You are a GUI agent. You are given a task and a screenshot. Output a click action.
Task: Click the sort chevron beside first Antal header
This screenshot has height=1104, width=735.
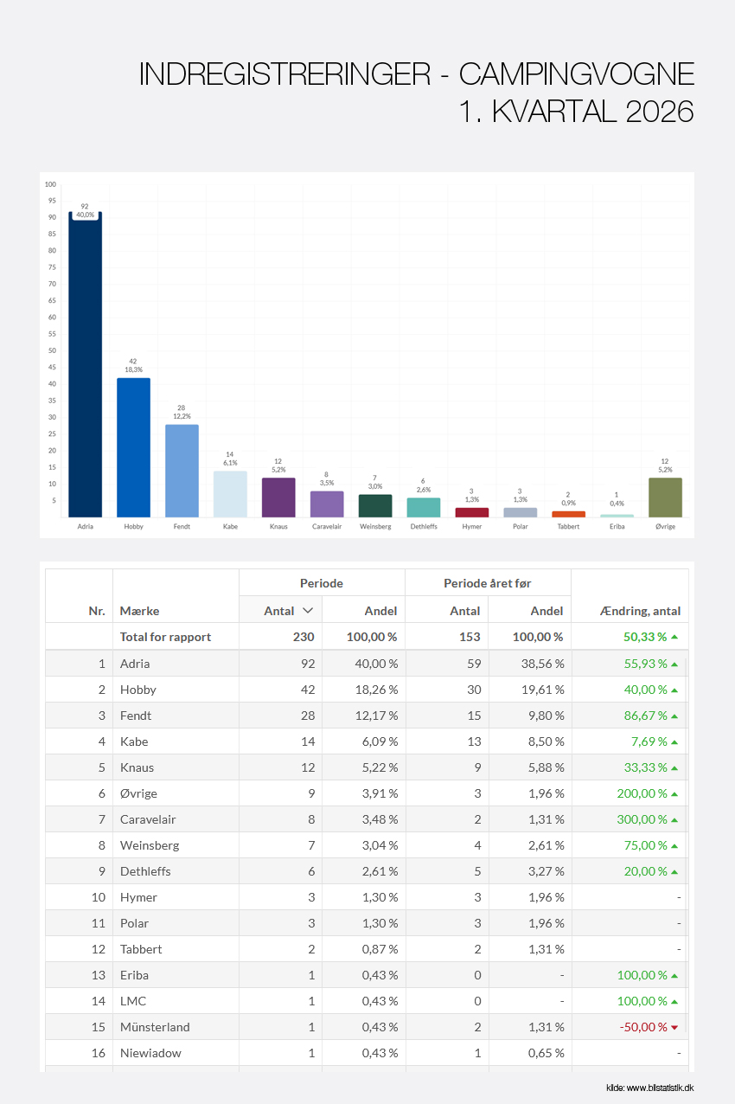coord(307,611)
